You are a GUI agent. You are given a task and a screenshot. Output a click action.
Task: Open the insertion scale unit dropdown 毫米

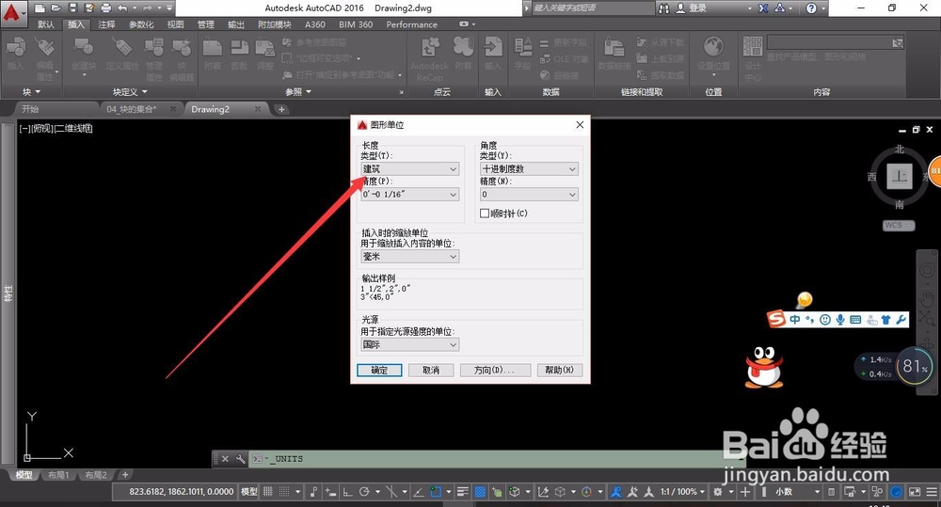[410, 256]
